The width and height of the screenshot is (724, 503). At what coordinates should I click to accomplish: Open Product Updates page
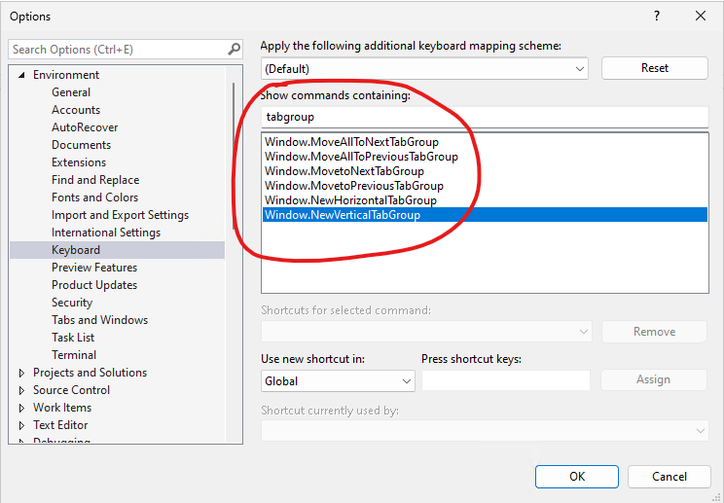click(94, 285)
